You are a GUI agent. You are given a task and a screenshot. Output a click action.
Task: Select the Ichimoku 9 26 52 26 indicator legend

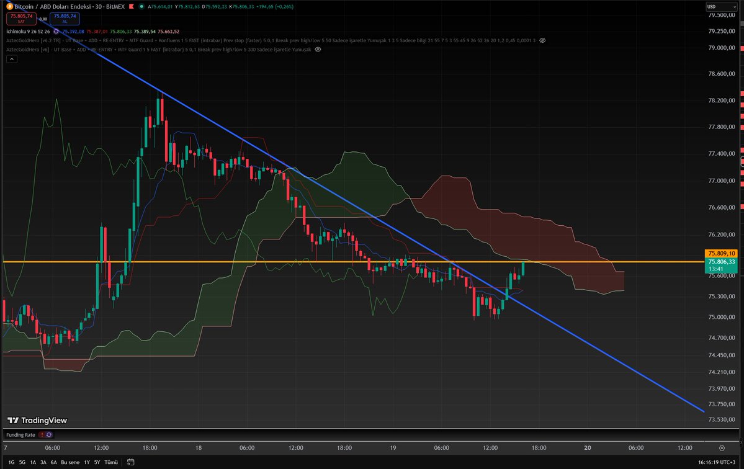coord(28,31)
